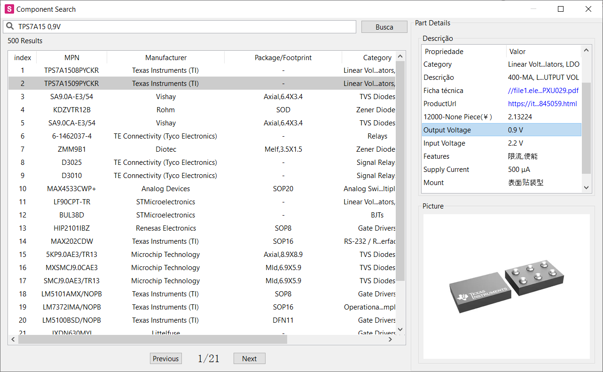Click Analog Devices manufacturer cell

pos(166,189)
